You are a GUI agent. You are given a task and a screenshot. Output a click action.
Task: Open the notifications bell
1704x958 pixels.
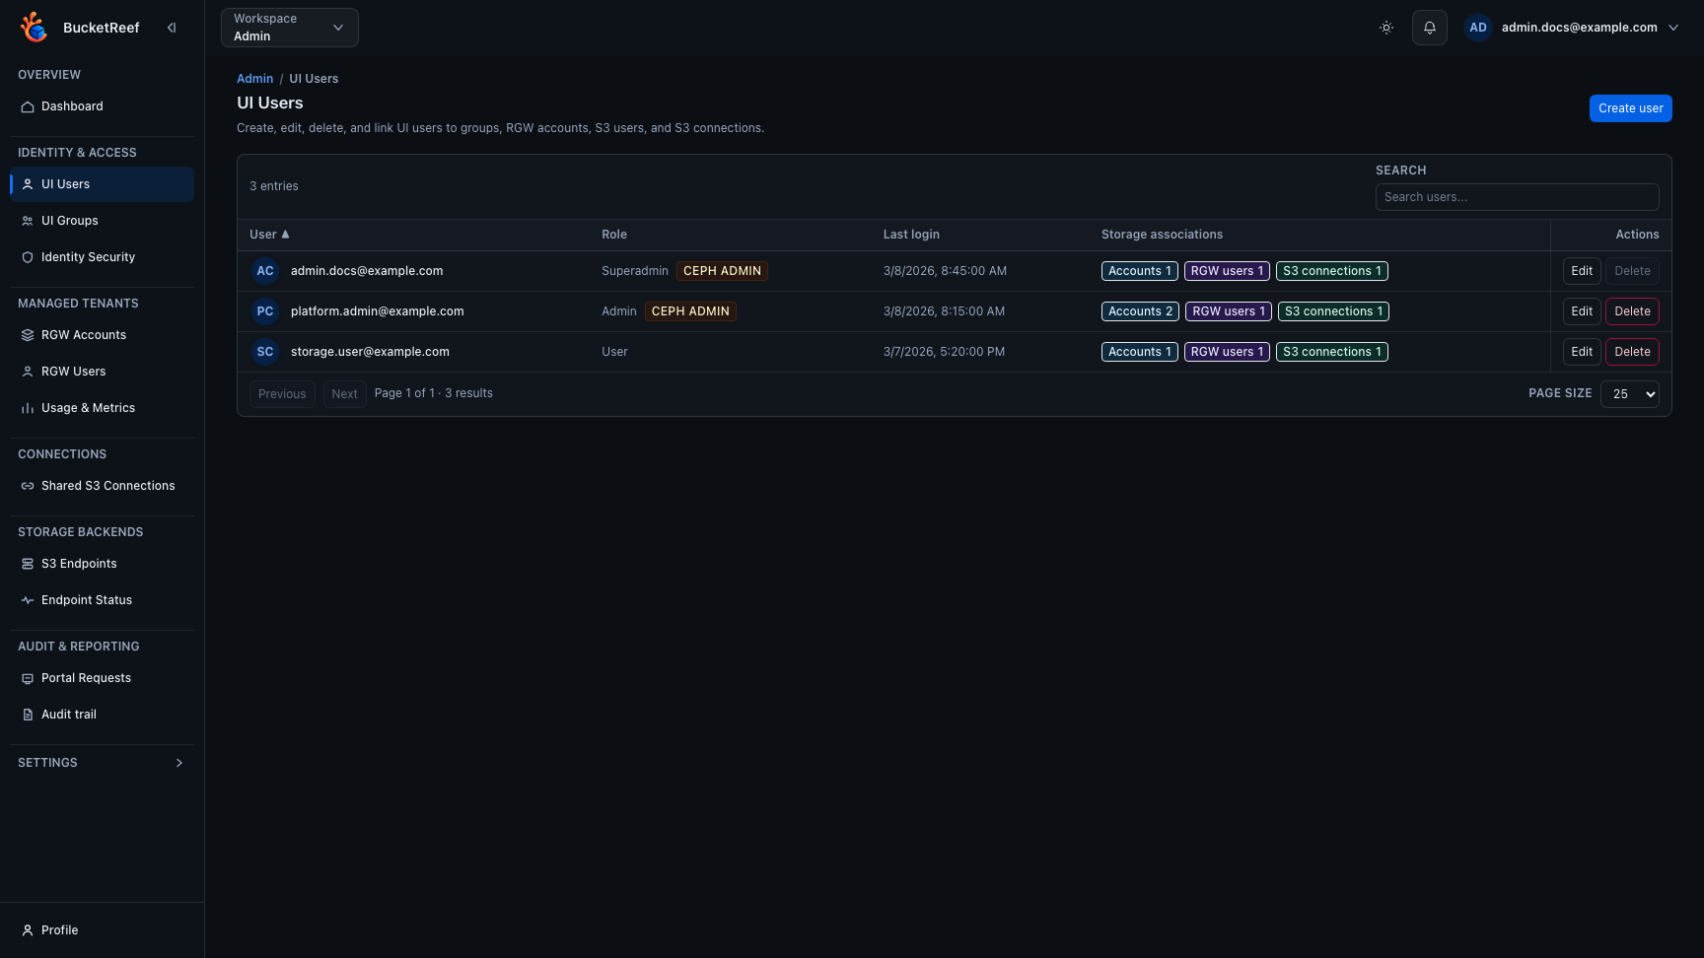[1430, 28]
